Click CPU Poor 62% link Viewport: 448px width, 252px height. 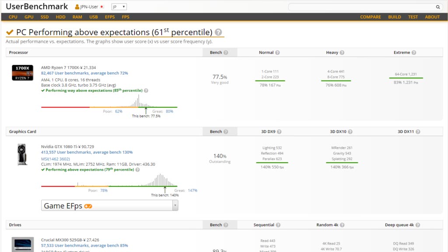click(x=119, y=112)
